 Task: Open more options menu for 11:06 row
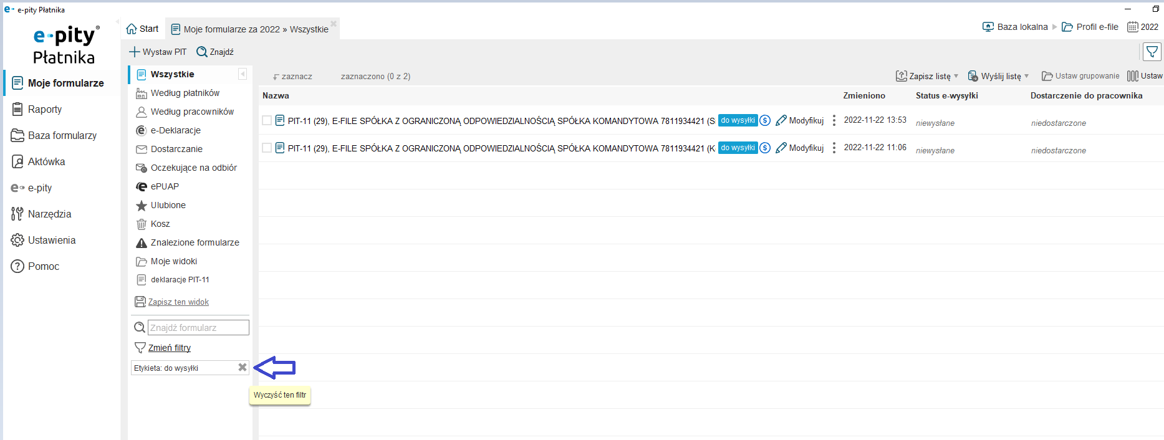click(834, 148)
